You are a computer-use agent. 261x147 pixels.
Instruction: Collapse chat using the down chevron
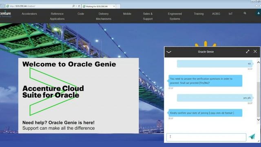(169, 52)
